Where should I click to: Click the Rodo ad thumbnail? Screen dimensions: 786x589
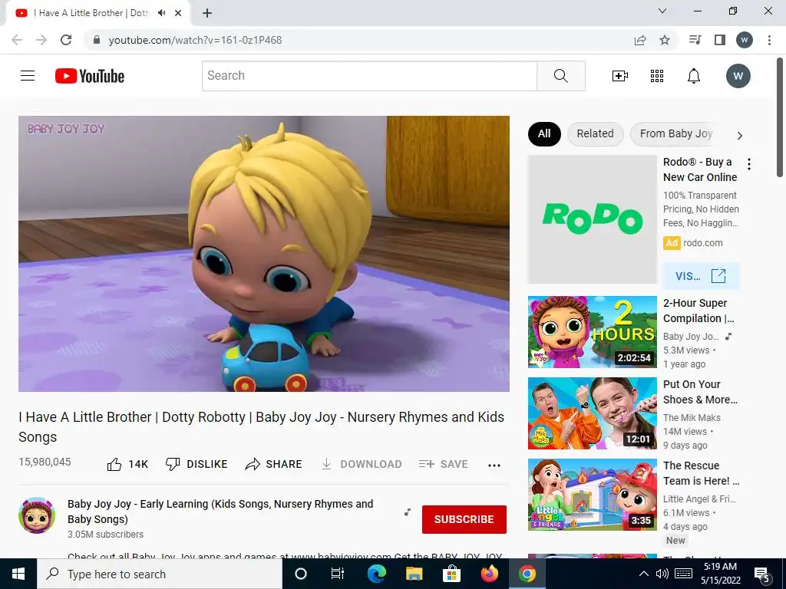pos(592,219)
